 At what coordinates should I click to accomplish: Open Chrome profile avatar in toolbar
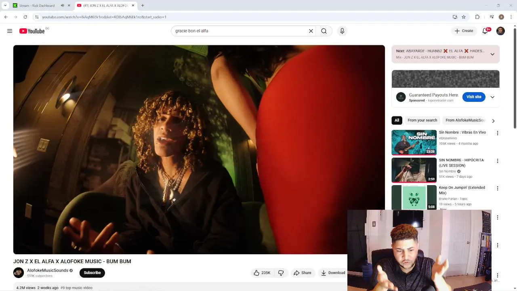click(x=501, y=17)
